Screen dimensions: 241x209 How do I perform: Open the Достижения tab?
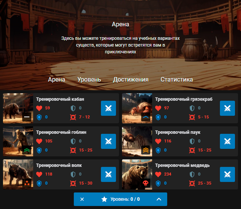click(131, 80)
